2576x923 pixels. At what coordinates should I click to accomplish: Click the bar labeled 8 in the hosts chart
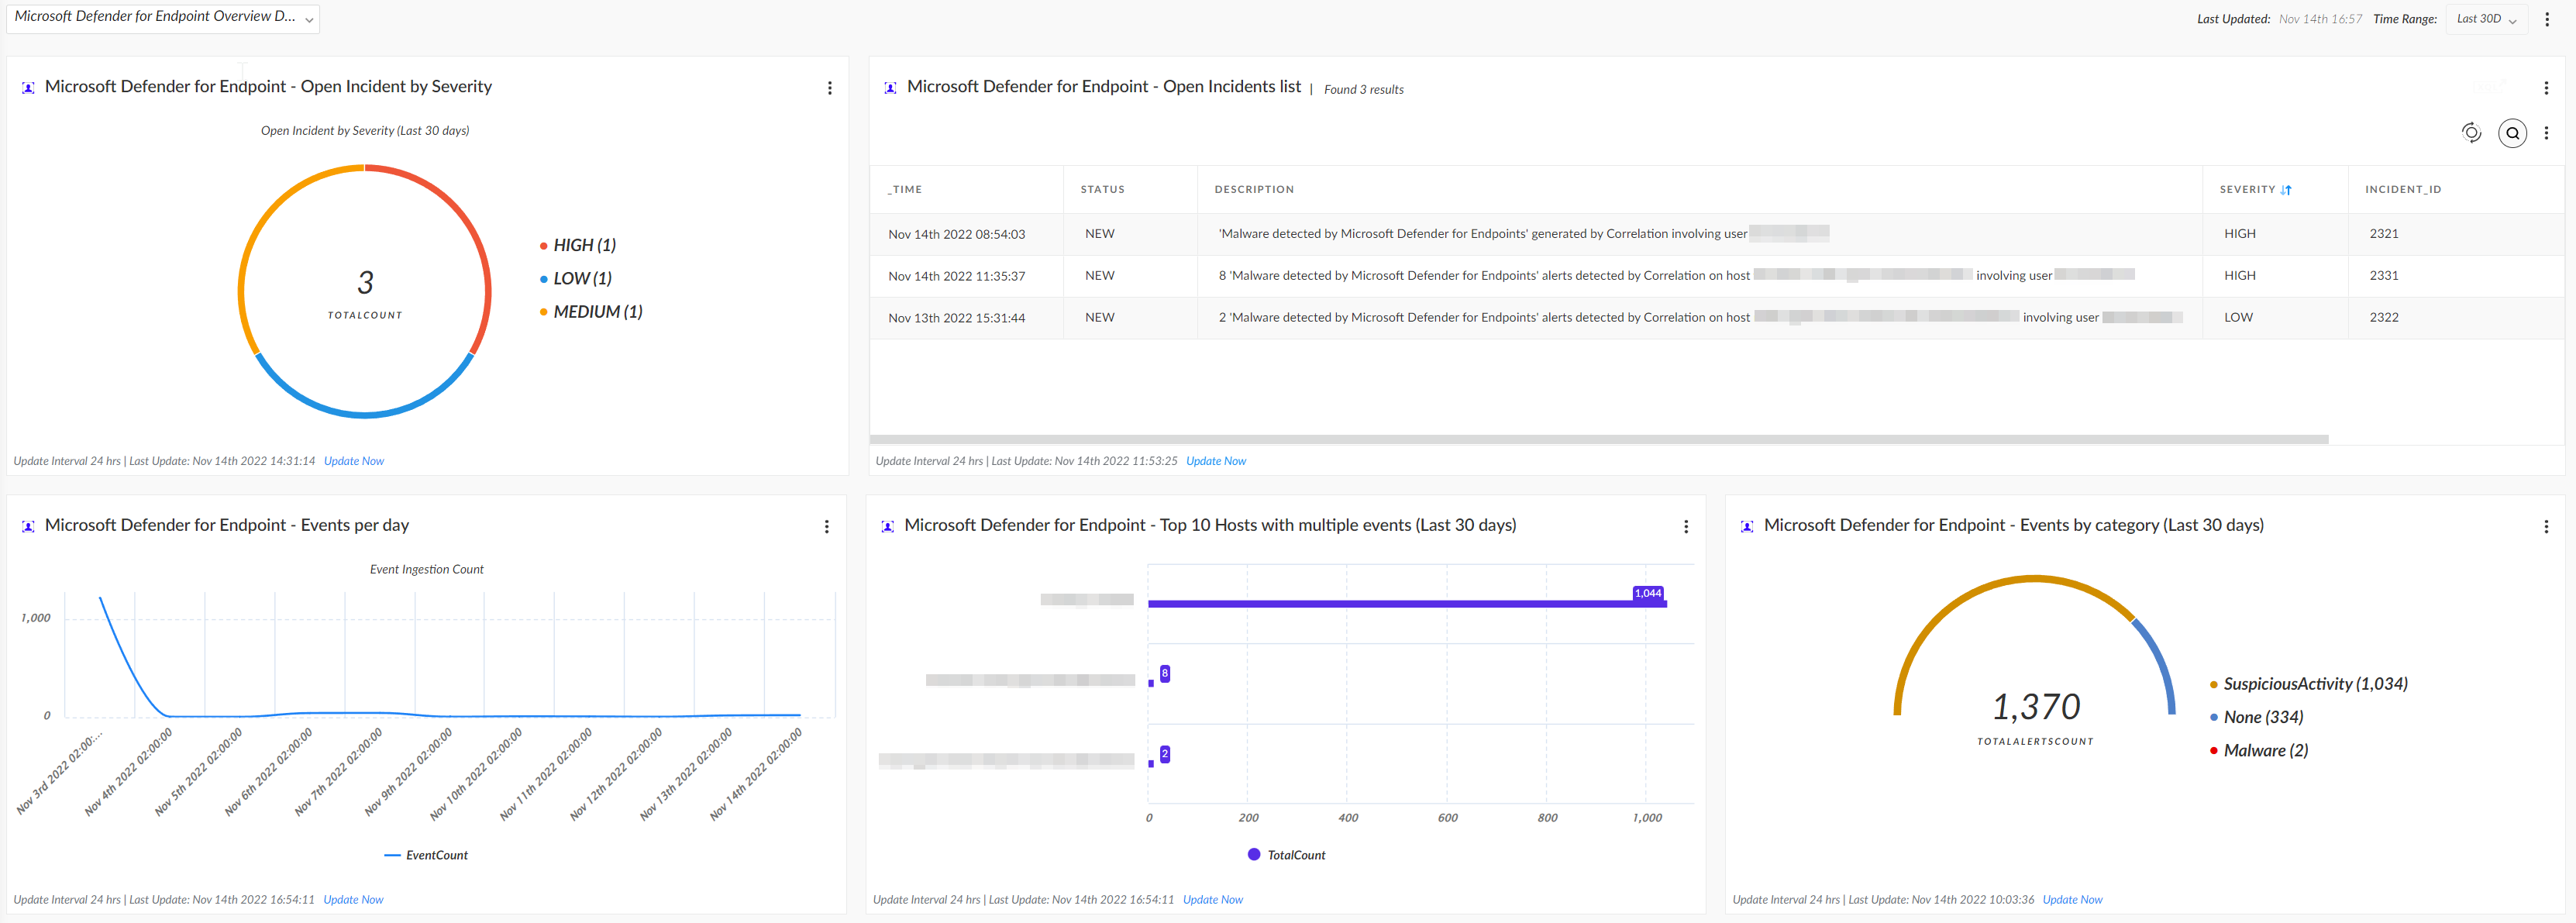pos(1151,684)
